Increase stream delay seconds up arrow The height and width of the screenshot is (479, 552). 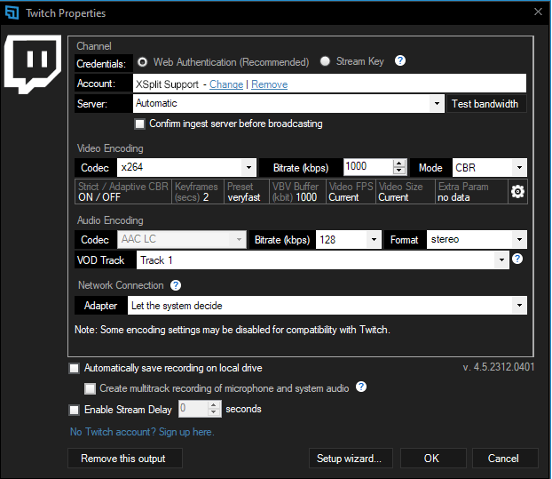(214, 405)
